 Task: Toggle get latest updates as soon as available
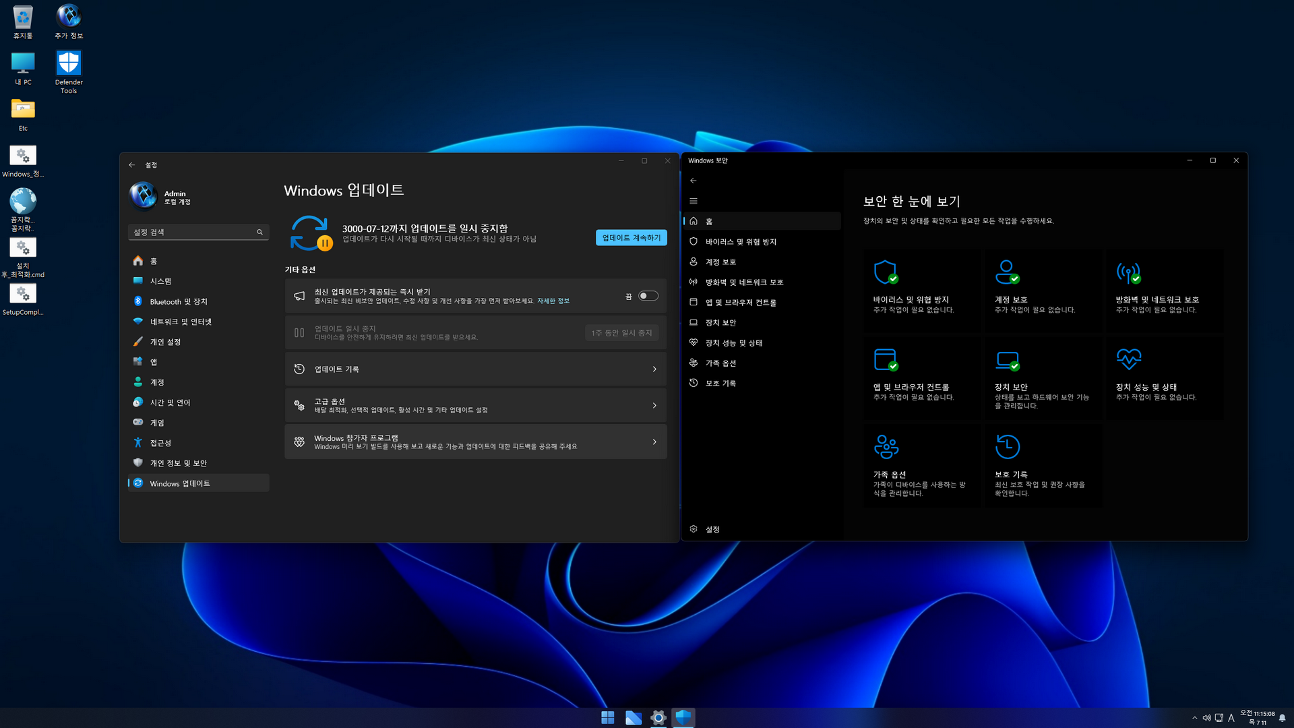[648, 296]
